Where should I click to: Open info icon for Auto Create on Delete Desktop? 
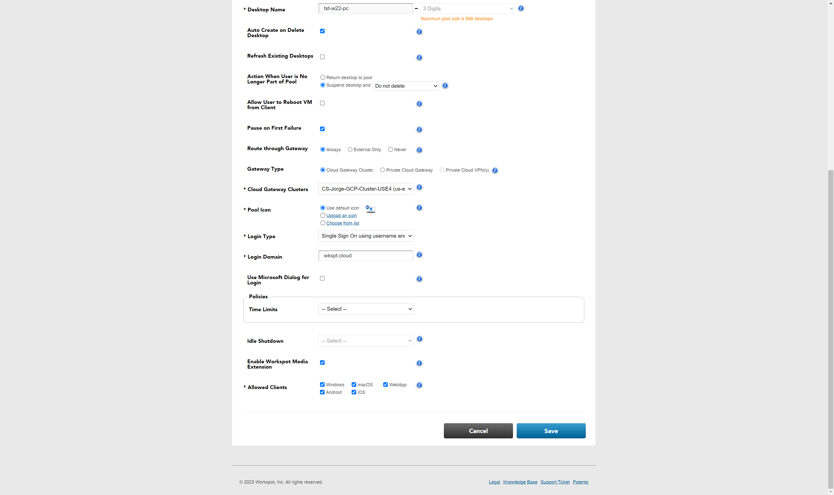point(419,32)
